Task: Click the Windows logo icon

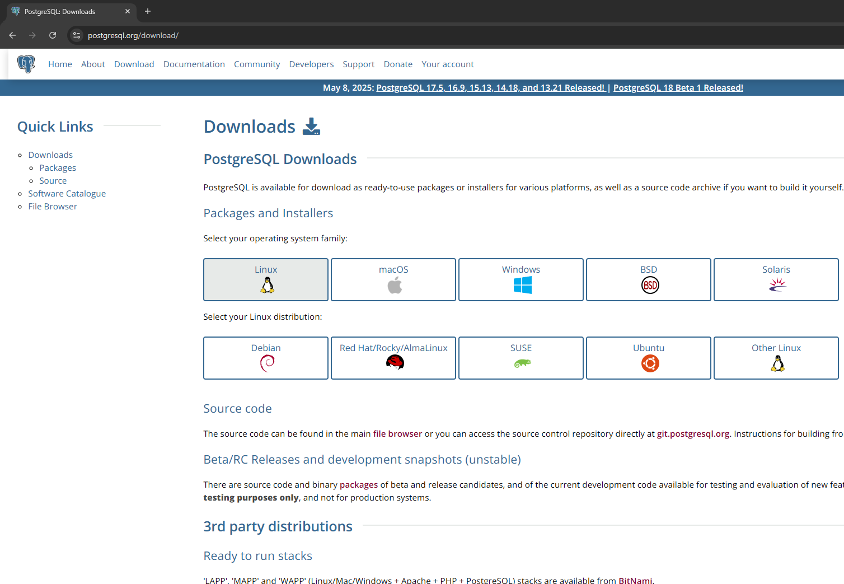Action: click(522, 286)
